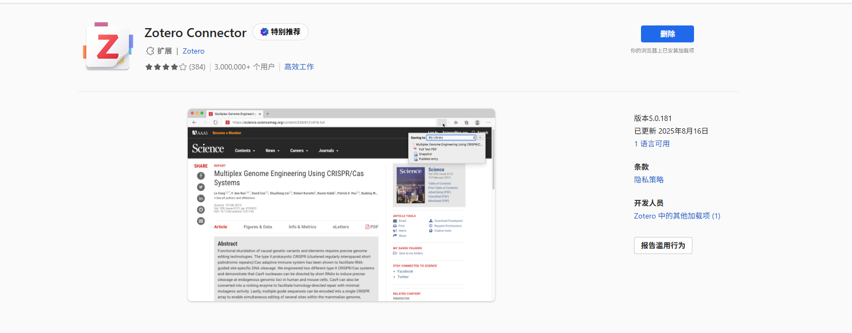Open Zotero 中的其他加载项 (1) link

(677, 216)
